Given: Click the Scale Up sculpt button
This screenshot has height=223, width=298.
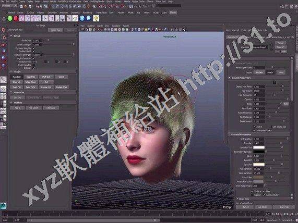Looking at the screenshot, I should [17, 82].
